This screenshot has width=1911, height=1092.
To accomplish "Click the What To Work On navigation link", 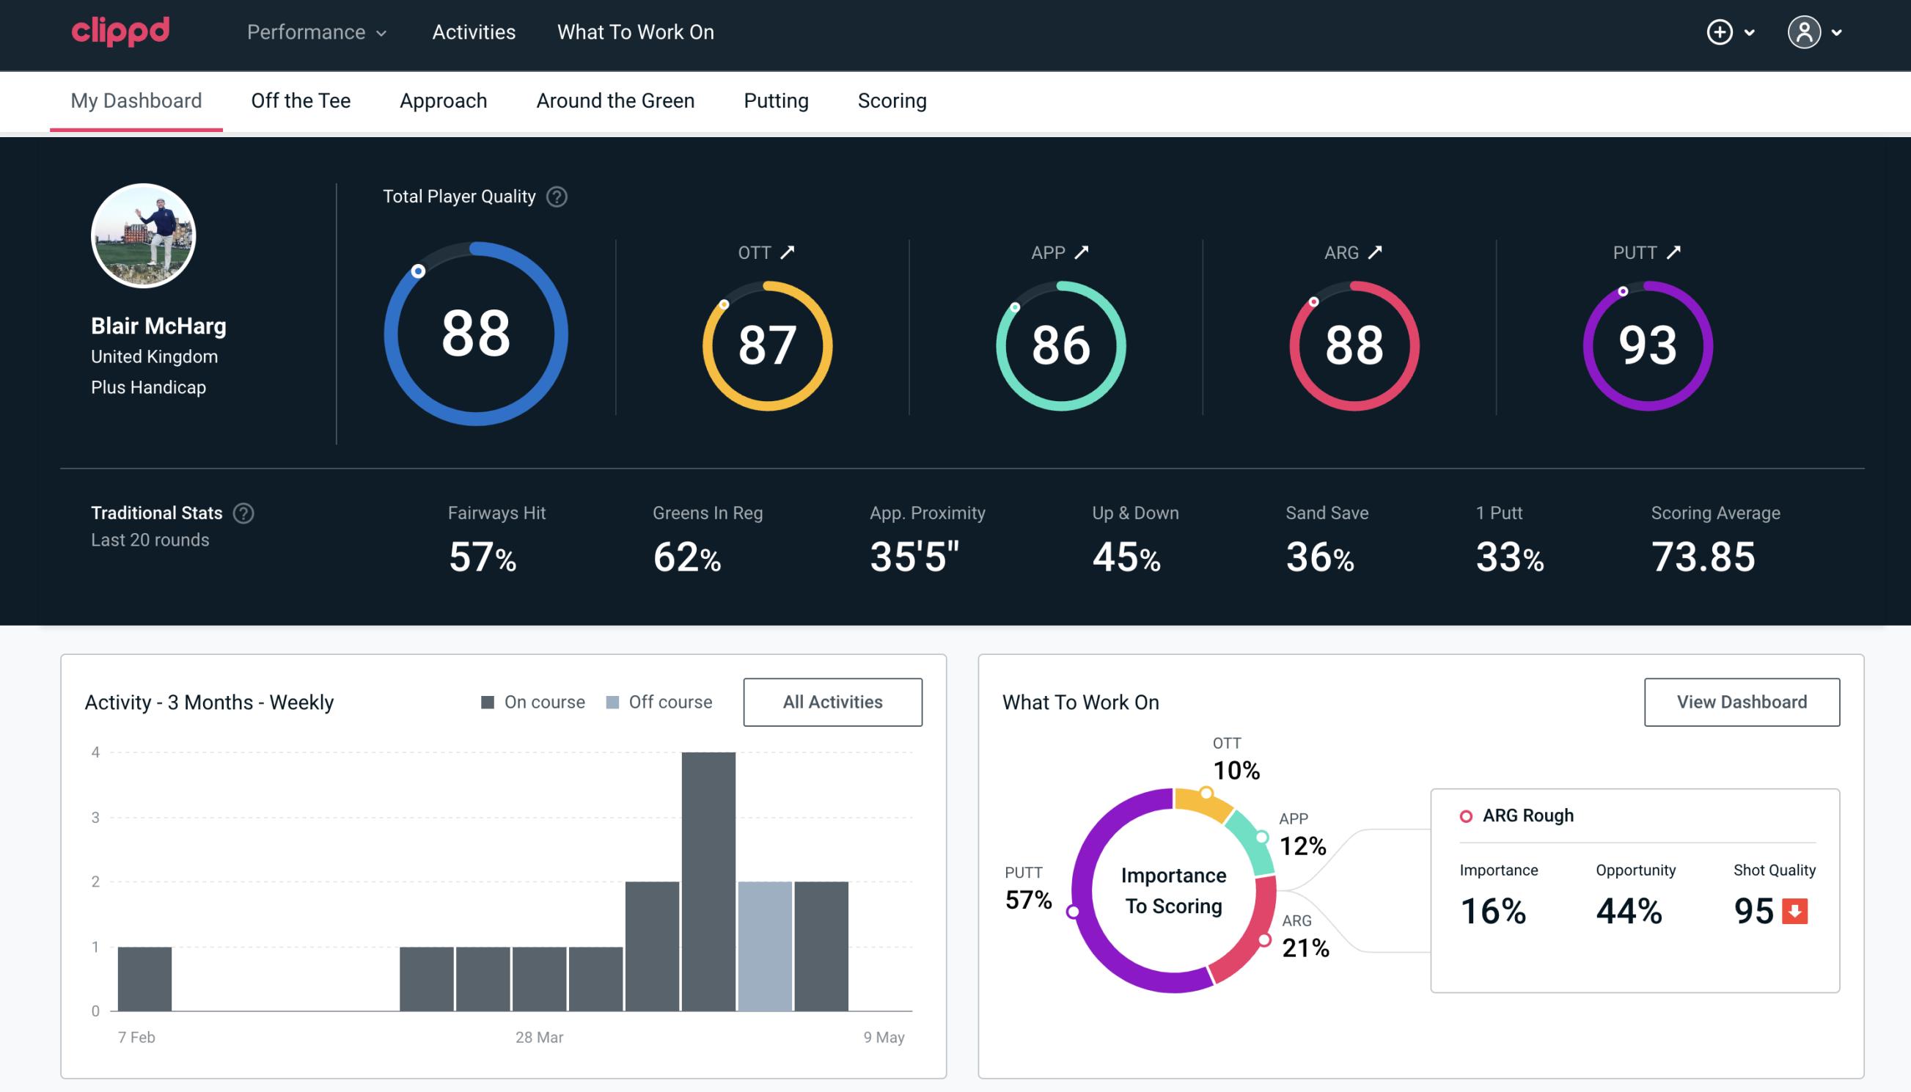I will (x=635, y=33).
